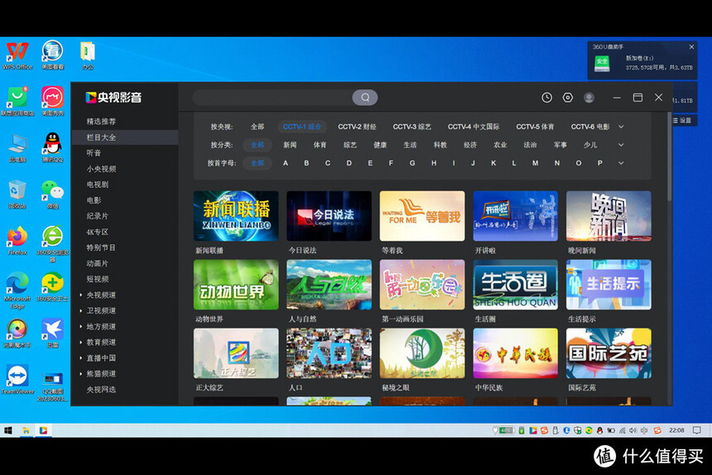Filter by first letter A

286,163
